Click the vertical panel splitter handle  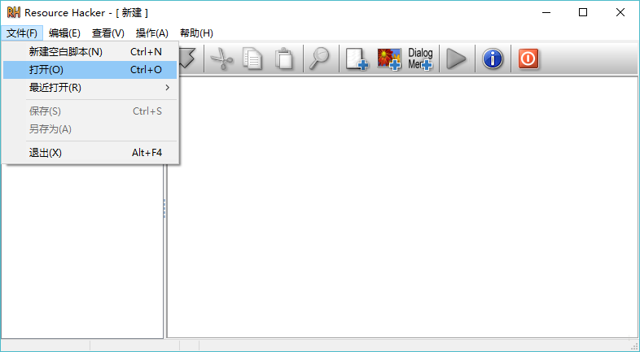[164, 208]
